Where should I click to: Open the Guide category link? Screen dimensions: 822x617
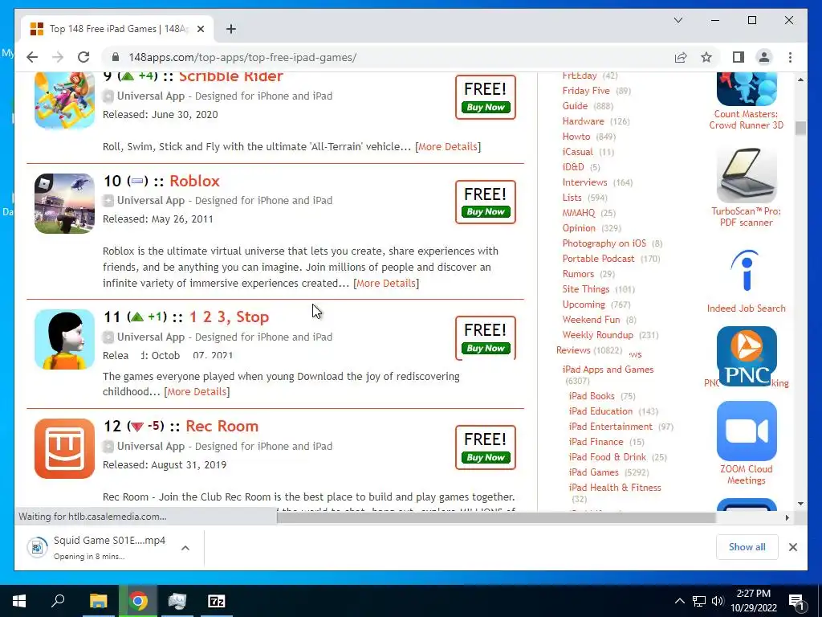coord(575,106)
